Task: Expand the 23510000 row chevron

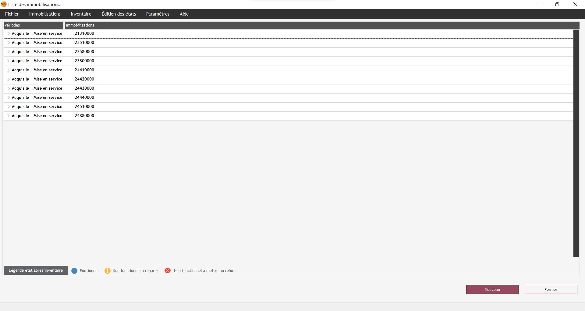Action: tap(9, 43)
